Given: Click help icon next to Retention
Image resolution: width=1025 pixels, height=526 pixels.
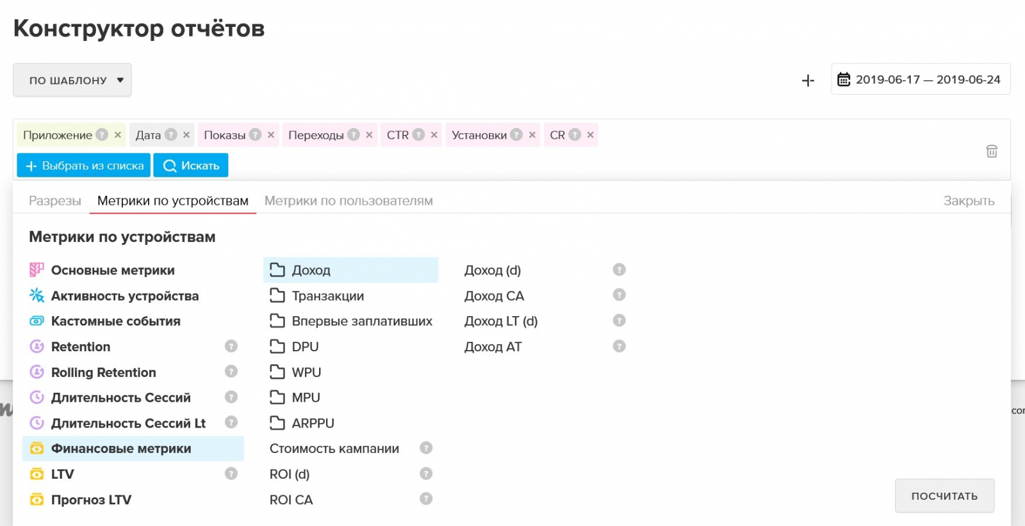Looking at the screenshot, I should 231,346.
